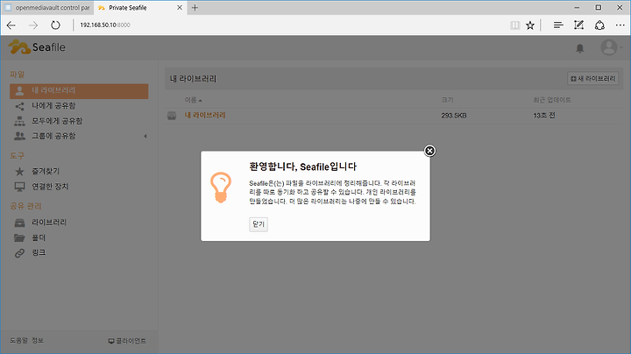This screenshot has height=354, width=631.
Task: Add page to favorites with star icon
Action: coord(530,25)
